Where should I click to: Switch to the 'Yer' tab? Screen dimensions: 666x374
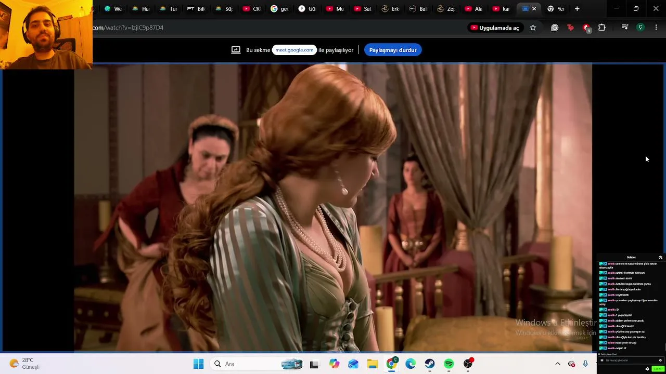556,9
